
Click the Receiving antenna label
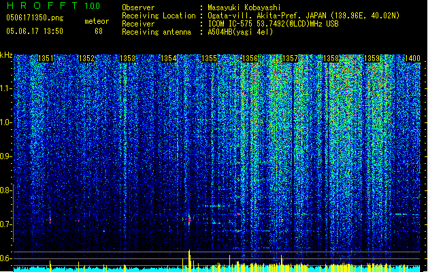coord(157,32)
